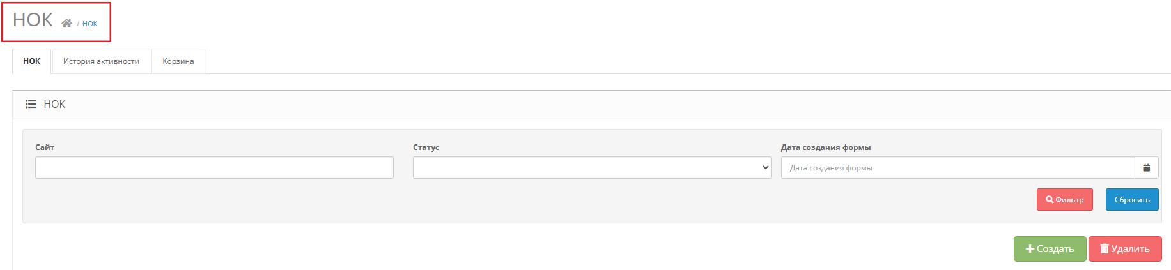This screenshot has height=270, width=1171.
Task: Switch to the История активности tab
Action: [x=101, y=61]
